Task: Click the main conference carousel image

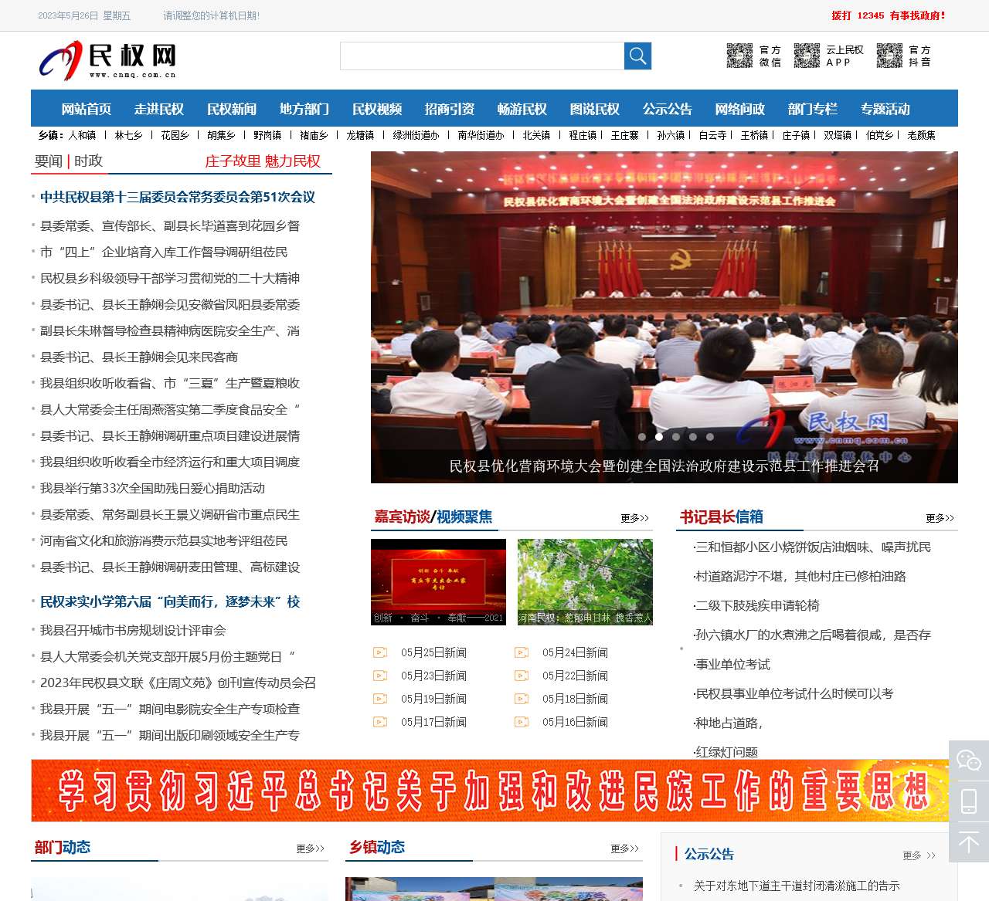Action: click(664, 317)
